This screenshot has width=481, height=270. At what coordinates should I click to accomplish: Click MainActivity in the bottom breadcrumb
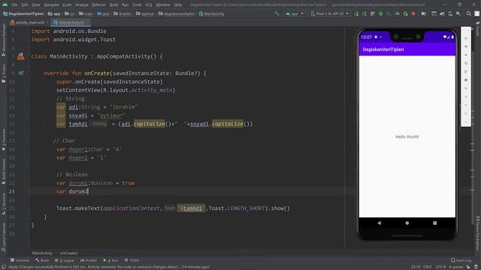42,253
